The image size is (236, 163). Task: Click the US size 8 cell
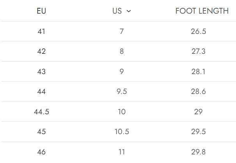point(122,51)
